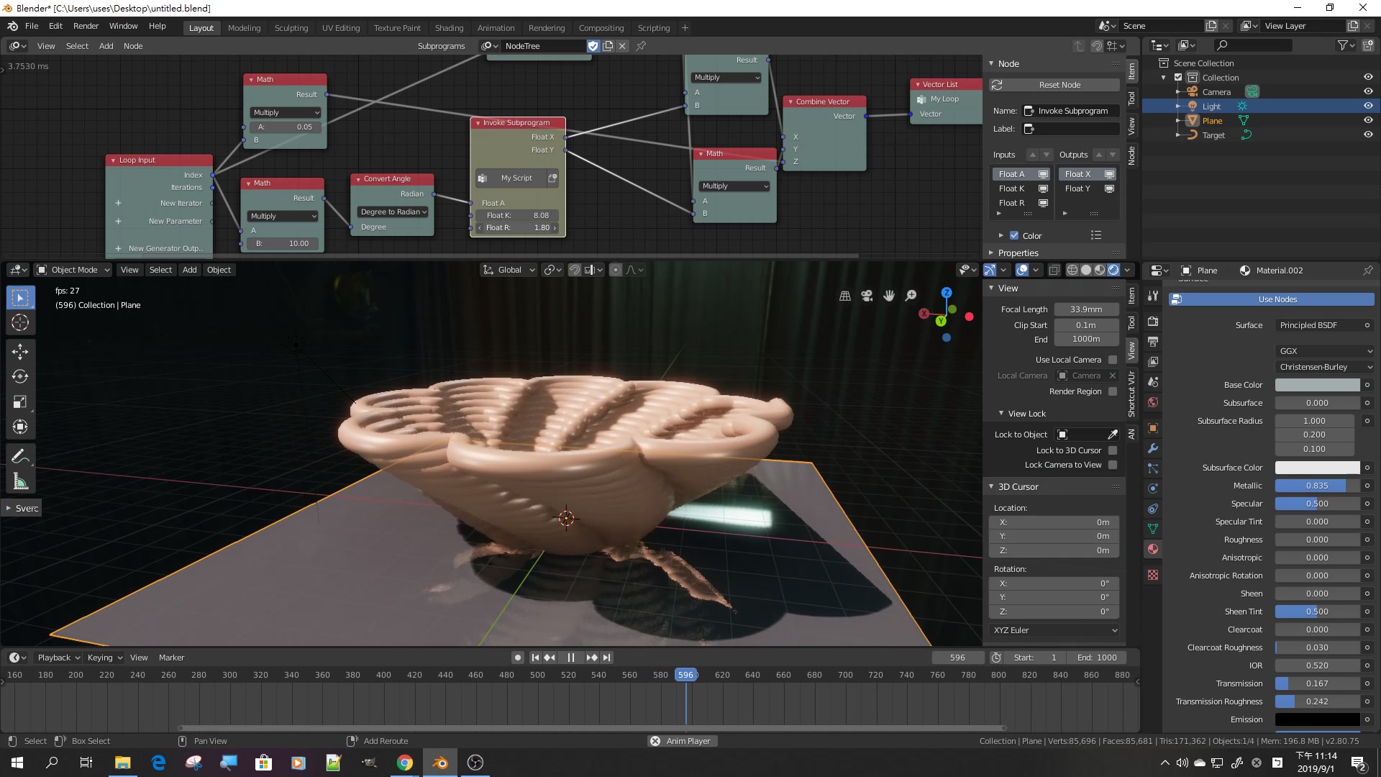Select the Move tool in toolbar
Viewport: 1381px width, 777px height.
21,352
